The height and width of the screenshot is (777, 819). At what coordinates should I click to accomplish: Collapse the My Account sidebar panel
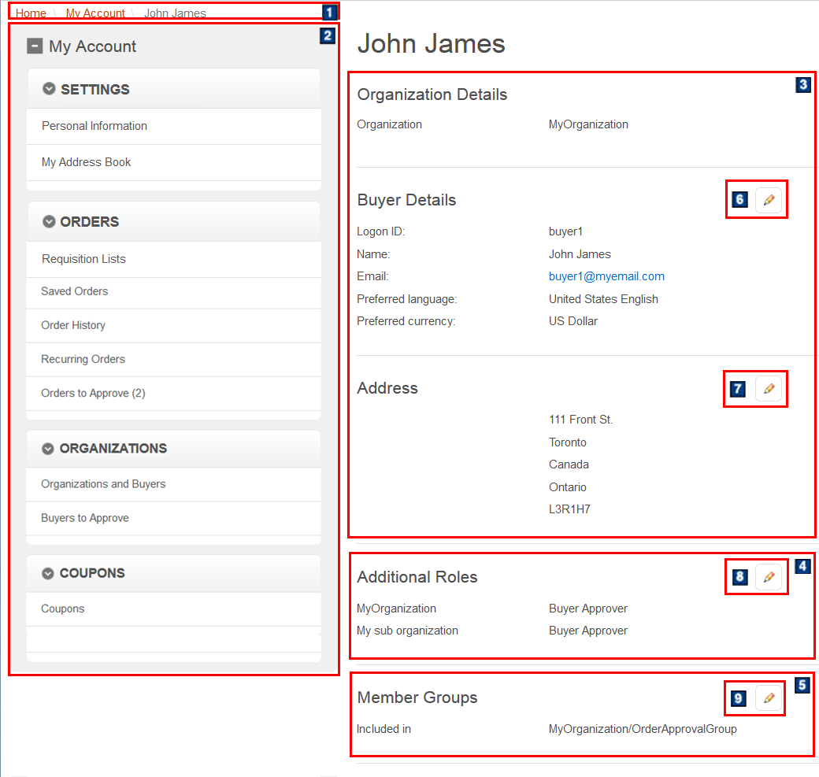coord(34,46)
